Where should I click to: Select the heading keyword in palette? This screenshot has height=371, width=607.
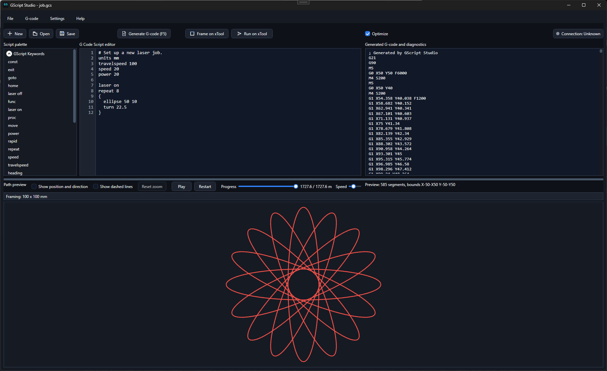pyautogui.click(x=15, y=173)
